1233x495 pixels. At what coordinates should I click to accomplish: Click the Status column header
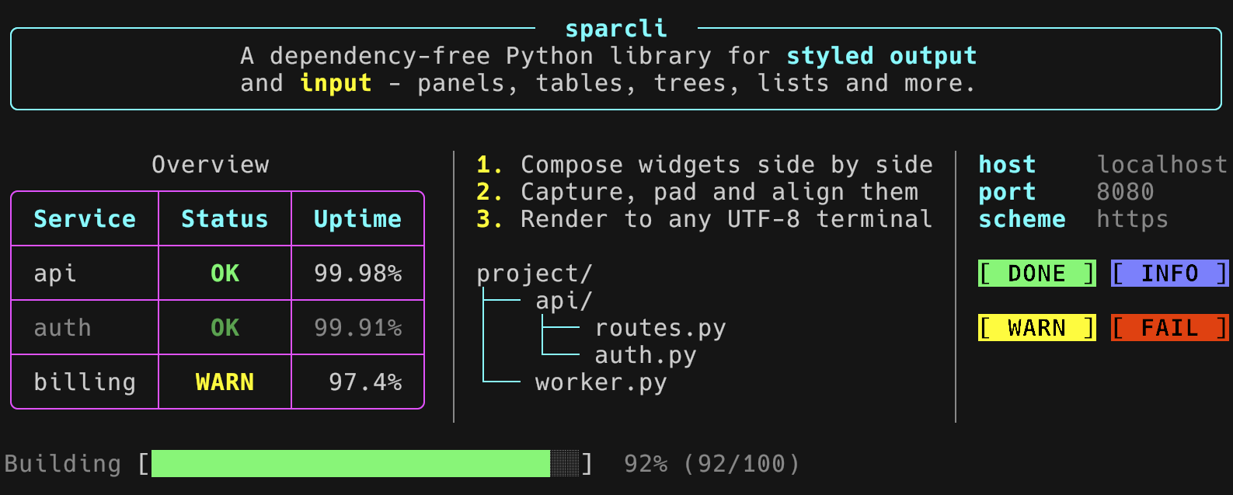225,219
